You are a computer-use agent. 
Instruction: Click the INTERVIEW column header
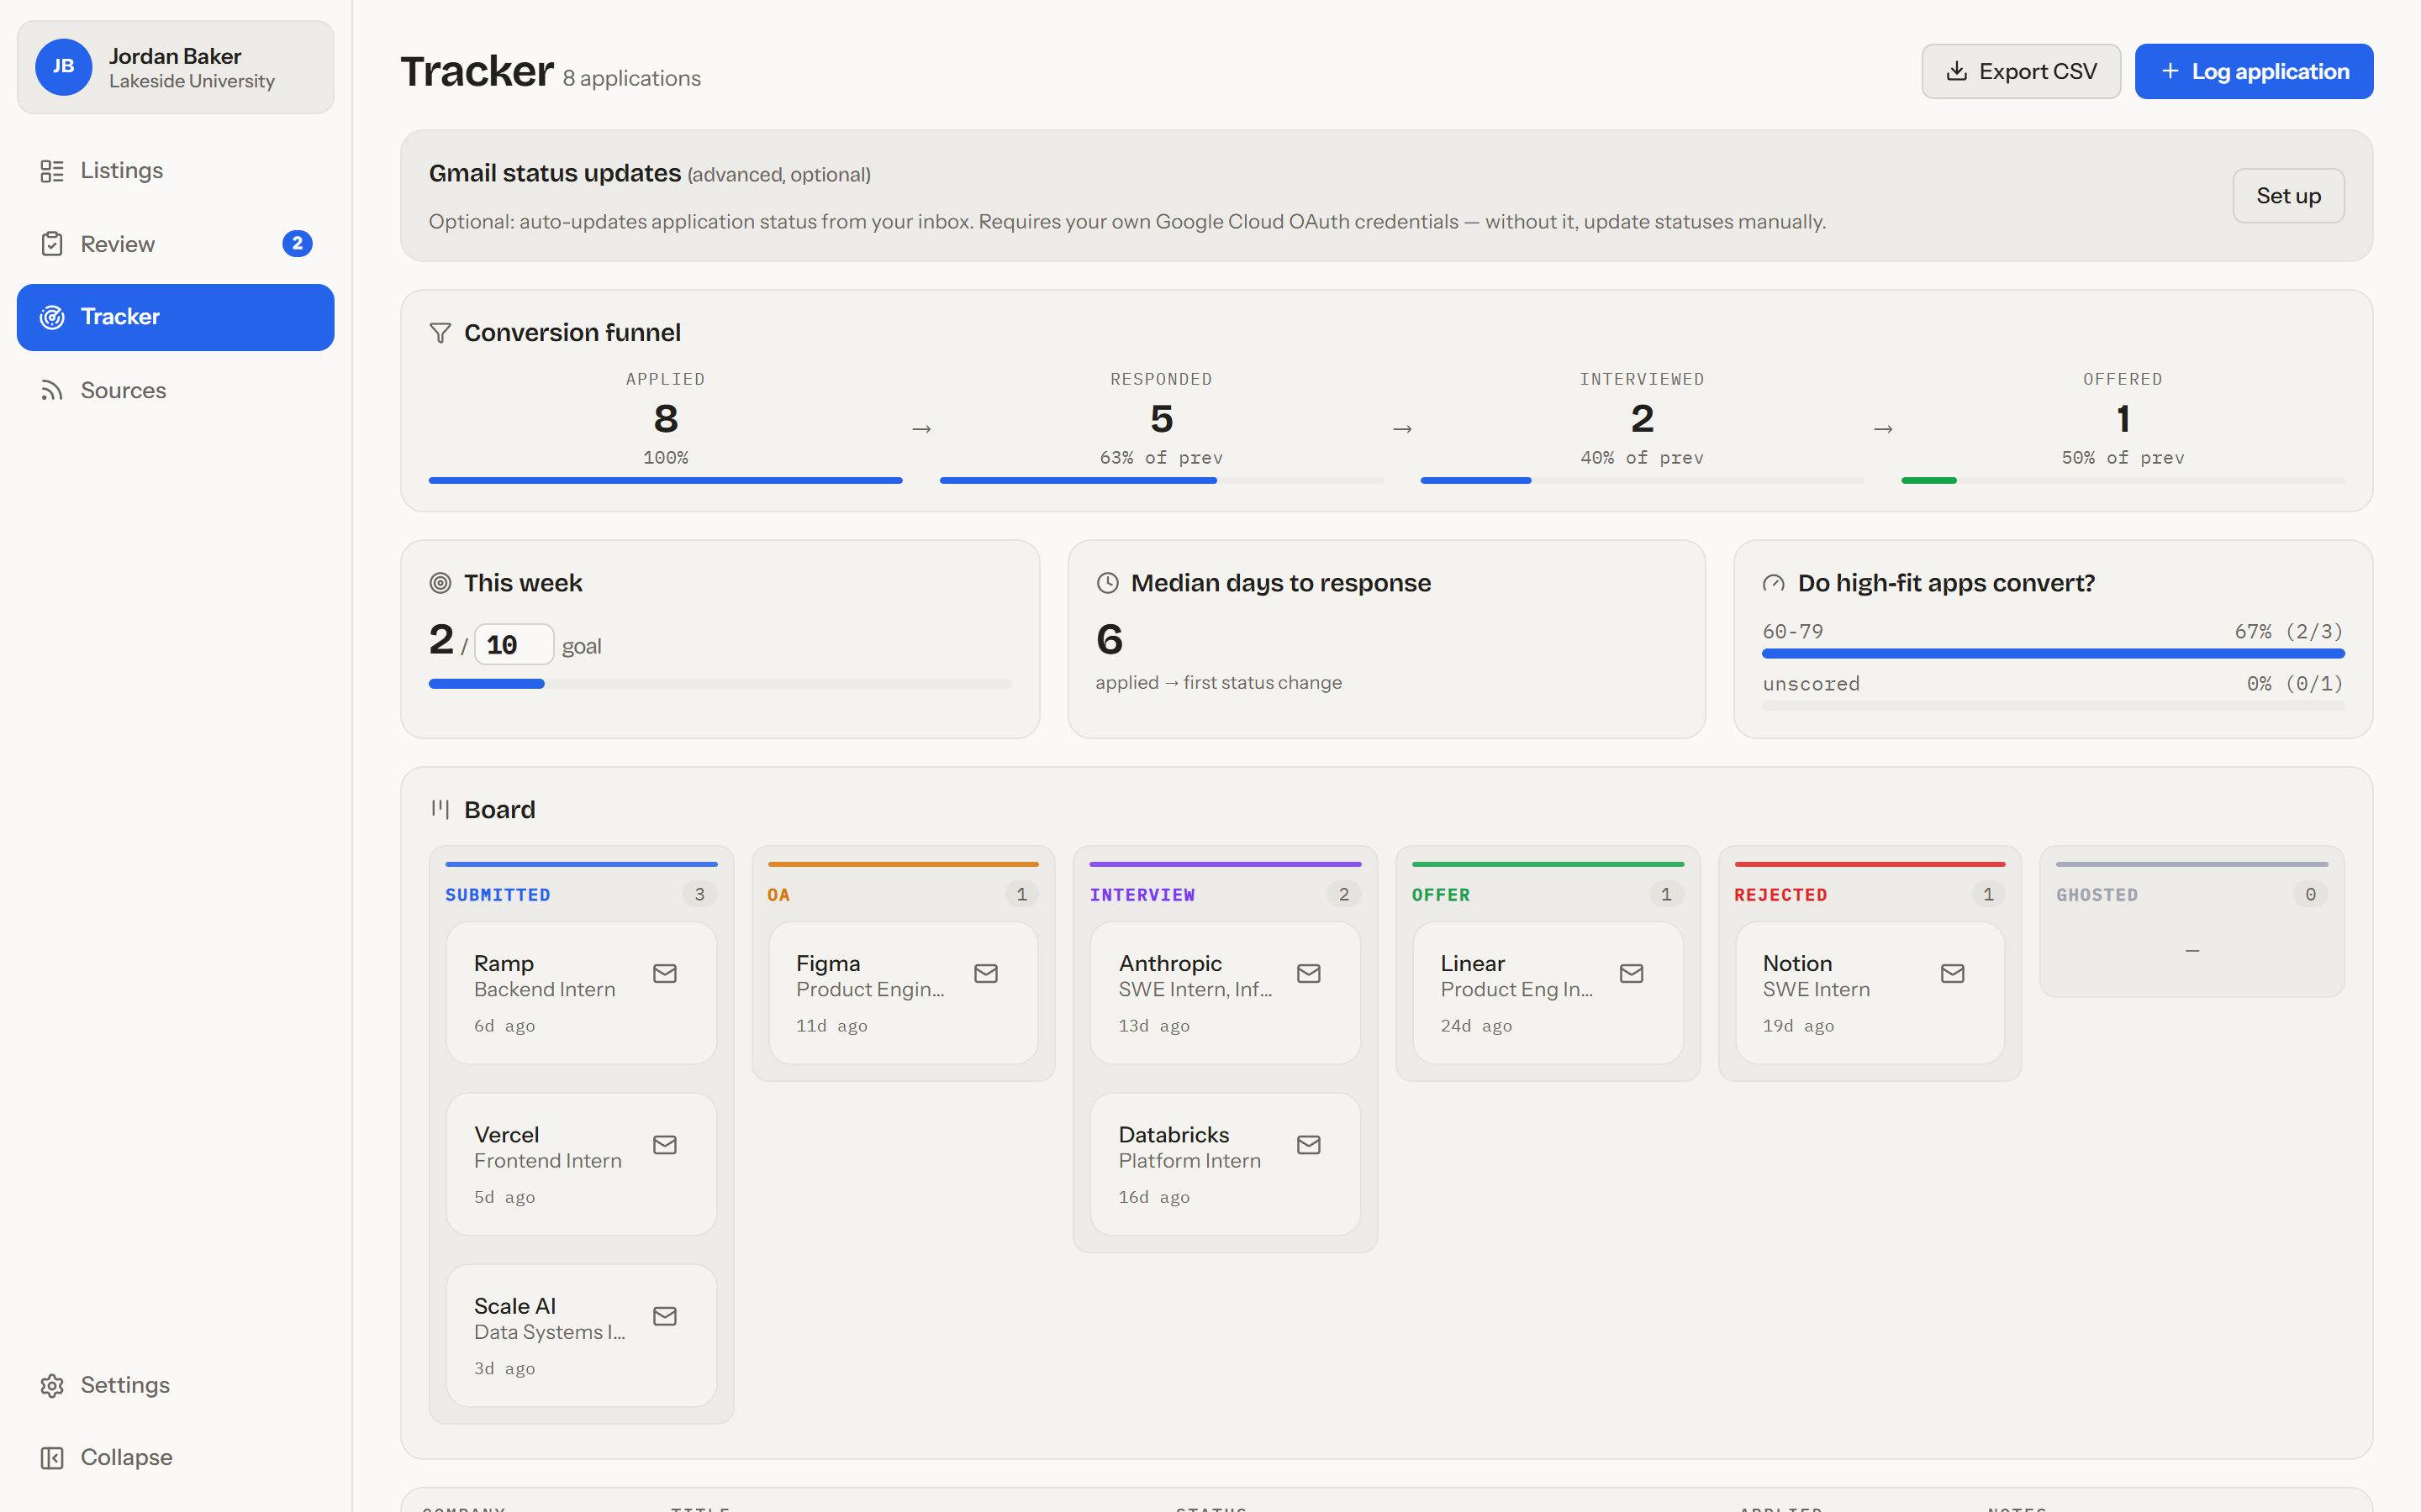pyautogui.click(x=1142, y=895)
